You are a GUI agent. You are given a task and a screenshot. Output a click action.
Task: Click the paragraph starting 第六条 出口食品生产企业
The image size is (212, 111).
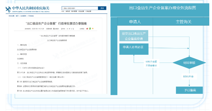tap(53, 91)
